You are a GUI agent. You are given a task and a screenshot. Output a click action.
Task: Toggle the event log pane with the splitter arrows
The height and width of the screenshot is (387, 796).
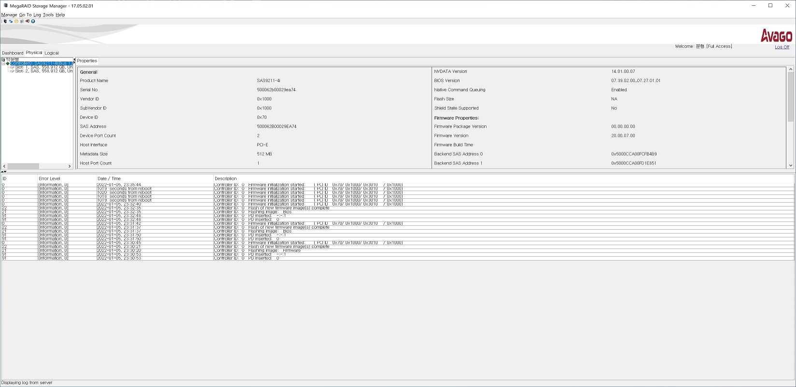[4, 172]
